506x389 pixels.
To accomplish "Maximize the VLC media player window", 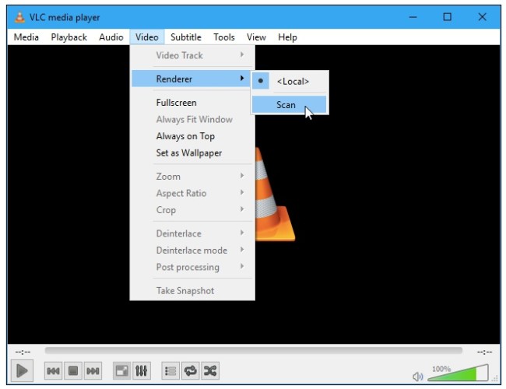I will click(x=448, y=17).
